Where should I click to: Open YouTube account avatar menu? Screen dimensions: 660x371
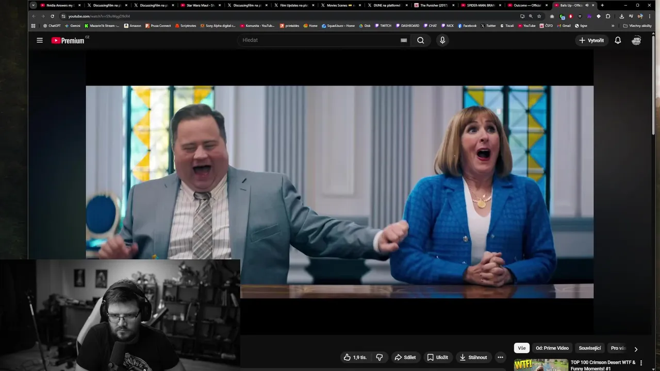(636, 40)
